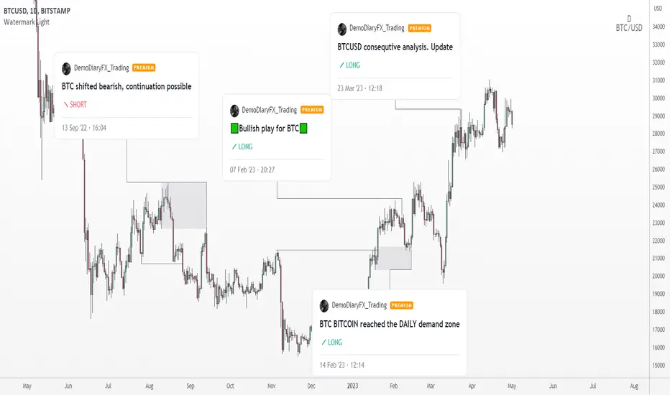Open 'BTCUSD consequtive analysis. Update' idea

(x=395, y=47)
